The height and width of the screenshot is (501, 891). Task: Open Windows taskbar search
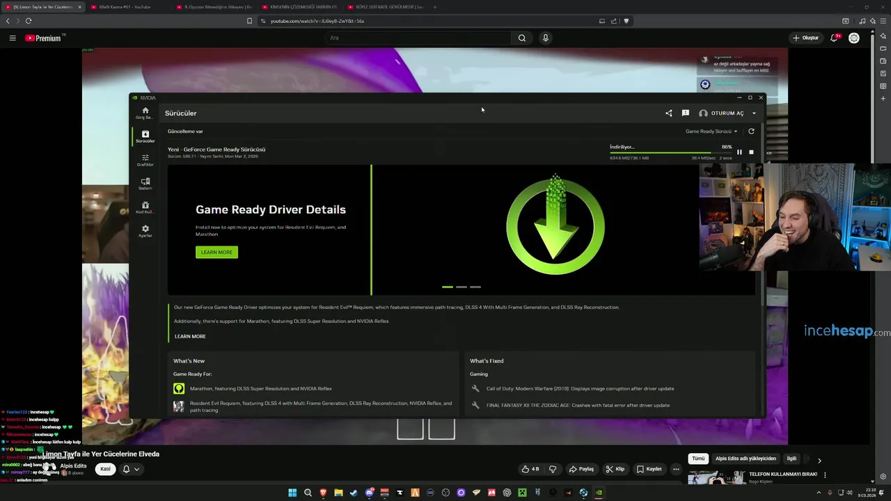(x=308, y=493)
